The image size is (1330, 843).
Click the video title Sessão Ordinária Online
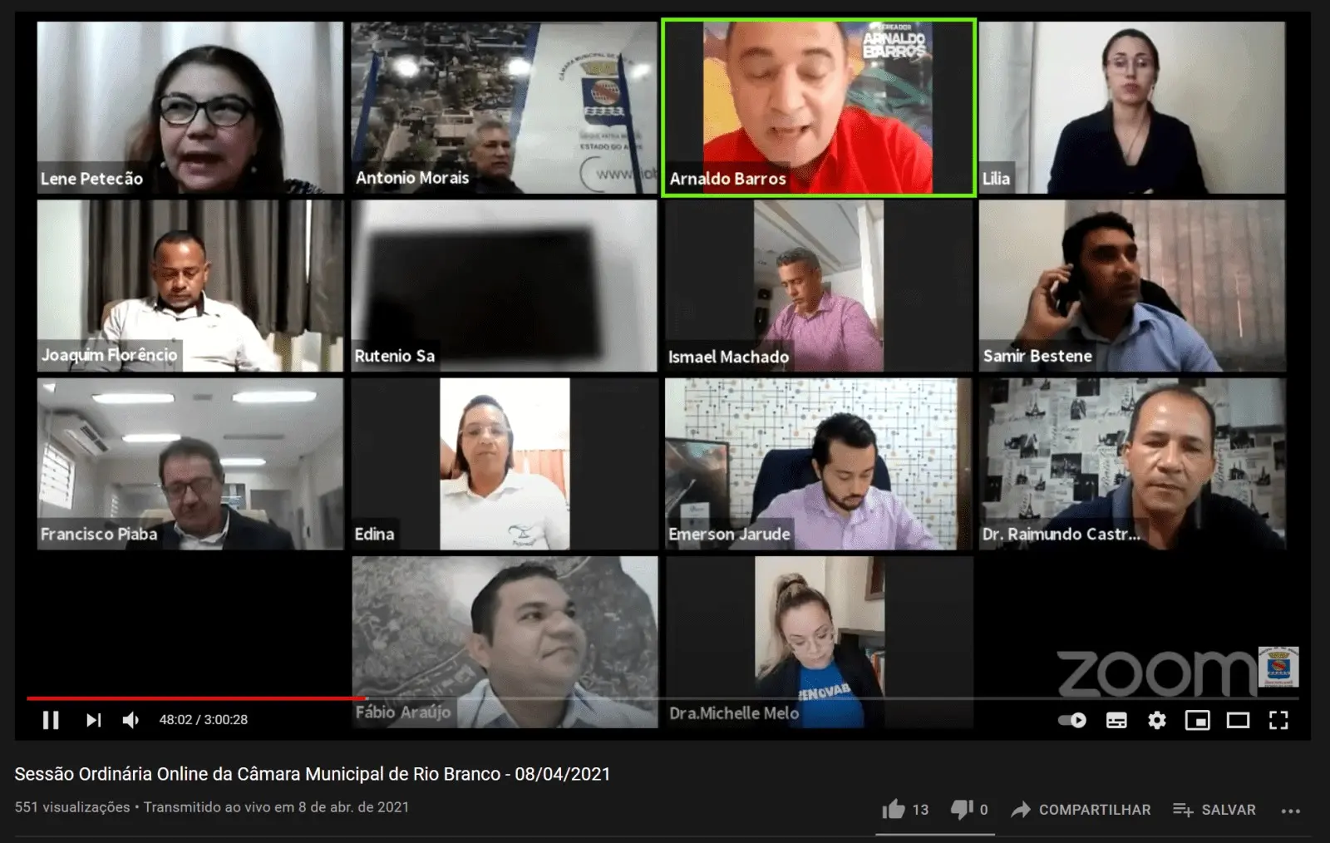312,774
